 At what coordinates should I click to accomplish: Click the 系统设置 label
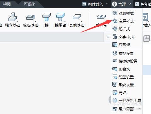126,85
